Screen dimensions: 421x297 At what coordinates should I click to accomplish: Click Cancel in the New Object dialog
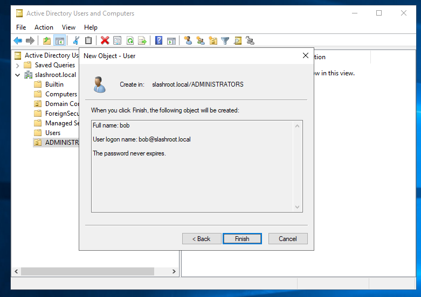[287, 239]
